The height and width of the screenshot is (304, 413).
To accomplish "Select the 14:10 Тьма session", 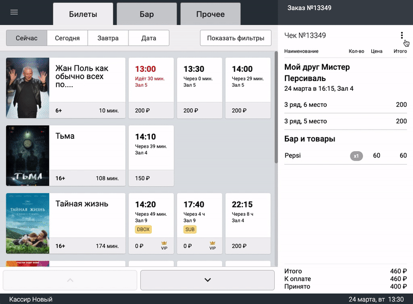I will (x=151, y=156).
